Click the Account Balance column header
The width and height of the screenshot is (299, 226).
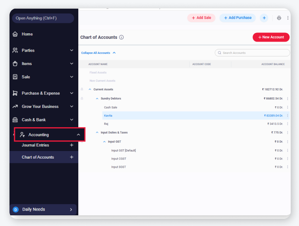(x=273, y=64)
